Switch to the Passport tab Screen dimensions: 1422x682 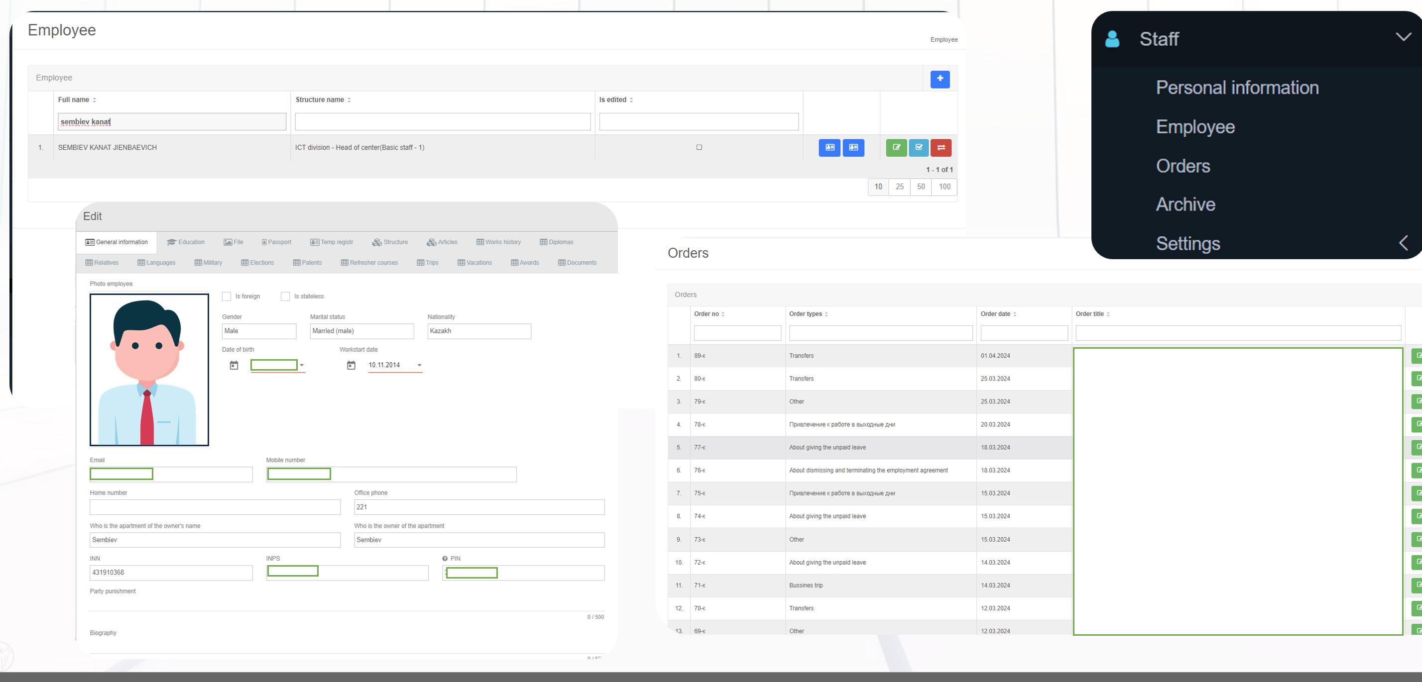click(276, 242)
